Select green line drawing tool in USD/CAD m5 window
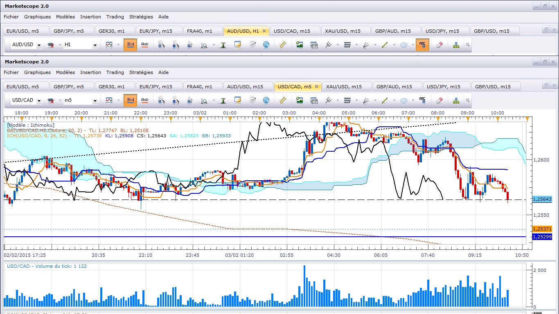The width and height of the screenshot is (559, 314). (385, 100)
